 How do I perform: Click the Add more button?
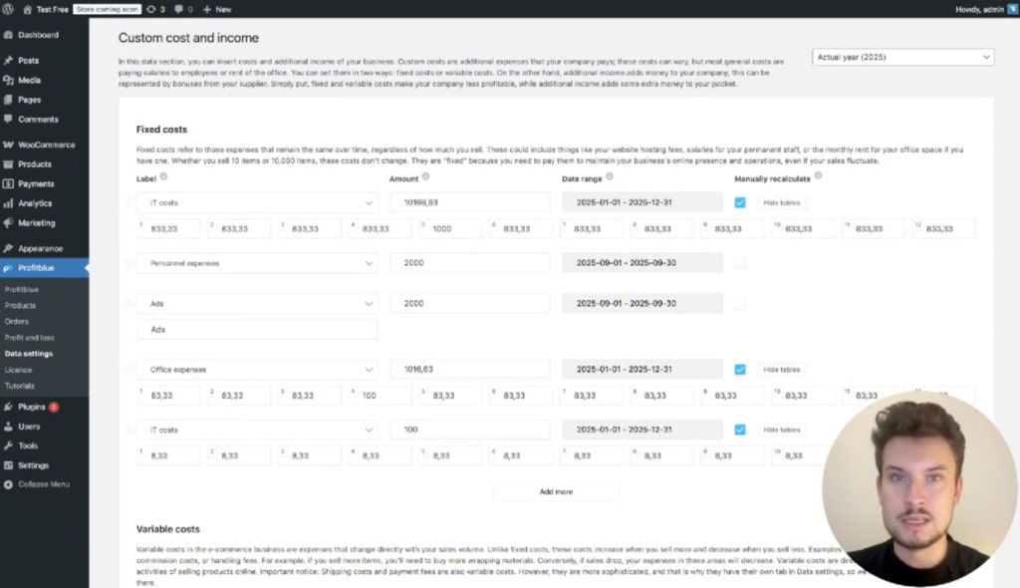coord(556,491)
